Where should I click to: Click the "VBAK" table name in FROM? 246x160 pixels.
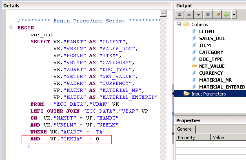(x=99, y=104)
